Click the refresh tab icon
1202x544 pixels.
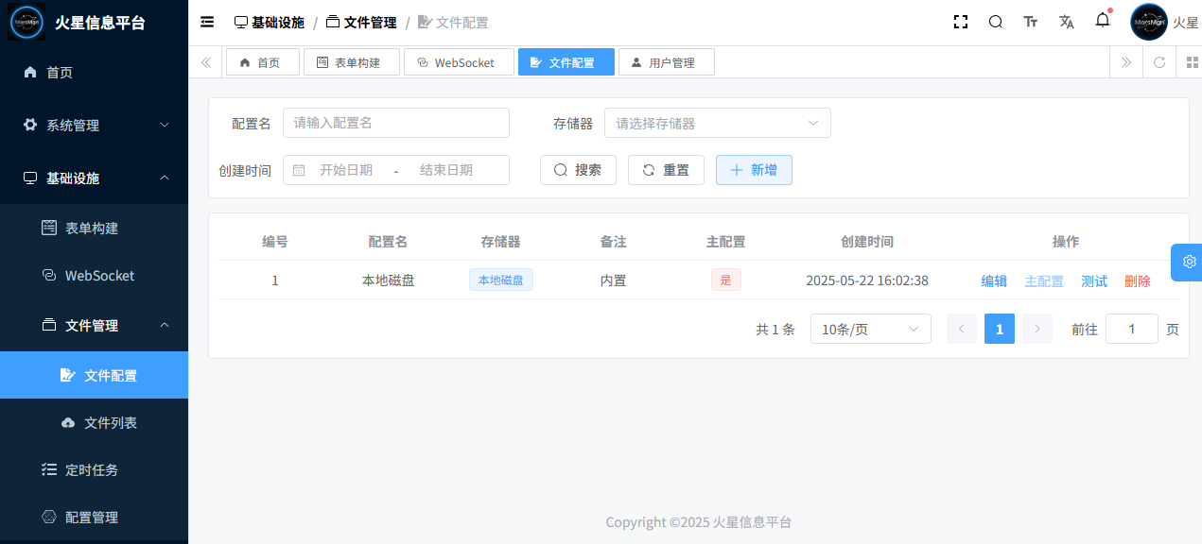click(1159, 62)
